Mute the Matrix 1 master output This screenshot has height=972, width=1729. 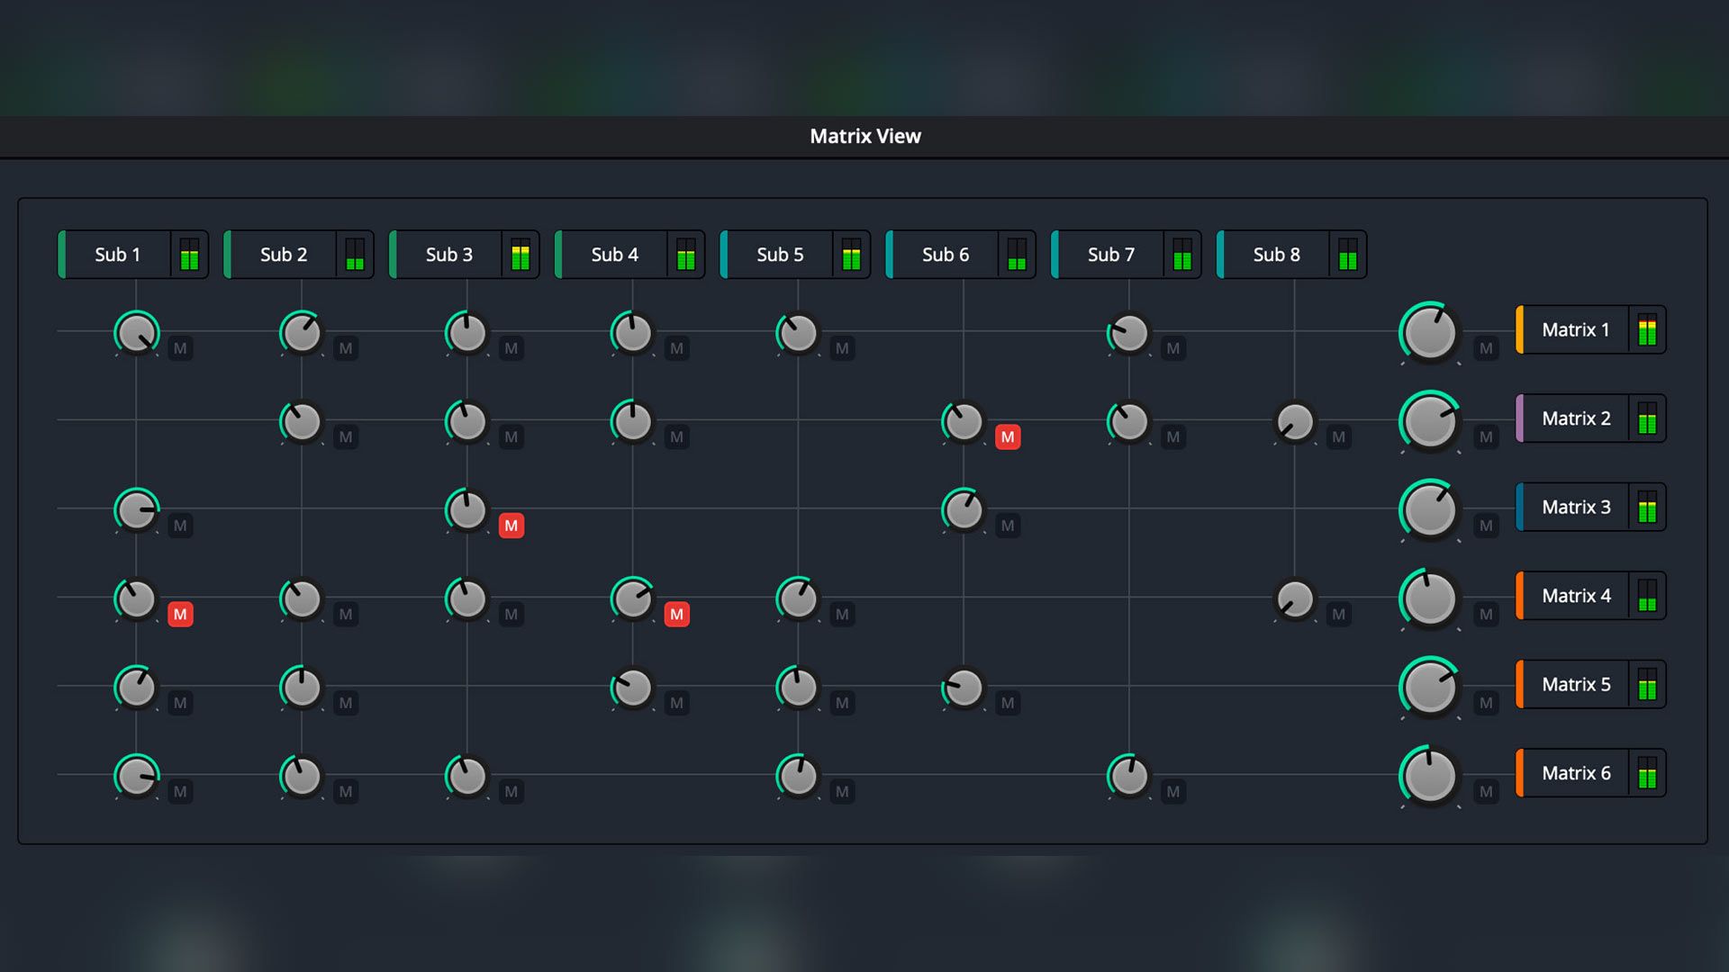(x=1486, y=348)
